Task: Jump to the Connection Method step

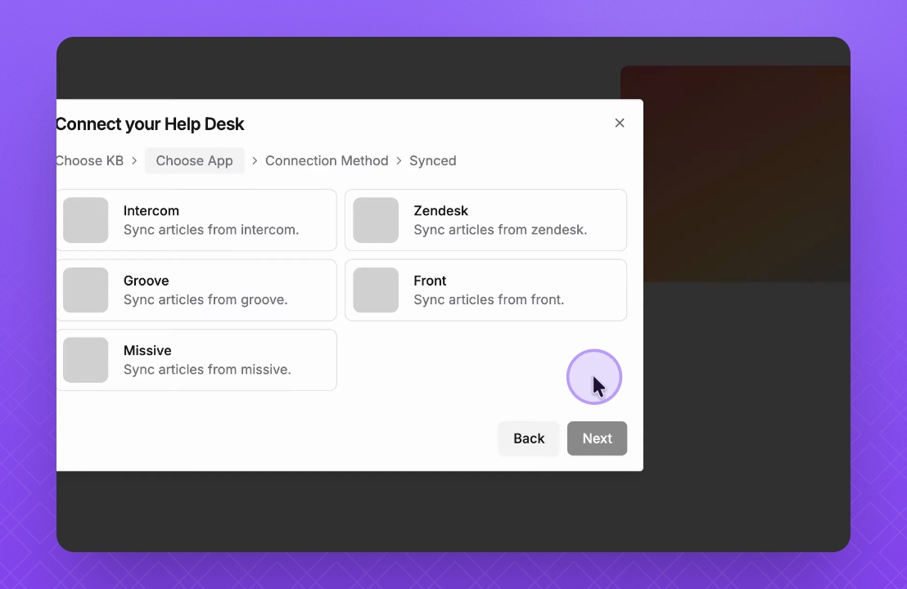Action: 327,160
